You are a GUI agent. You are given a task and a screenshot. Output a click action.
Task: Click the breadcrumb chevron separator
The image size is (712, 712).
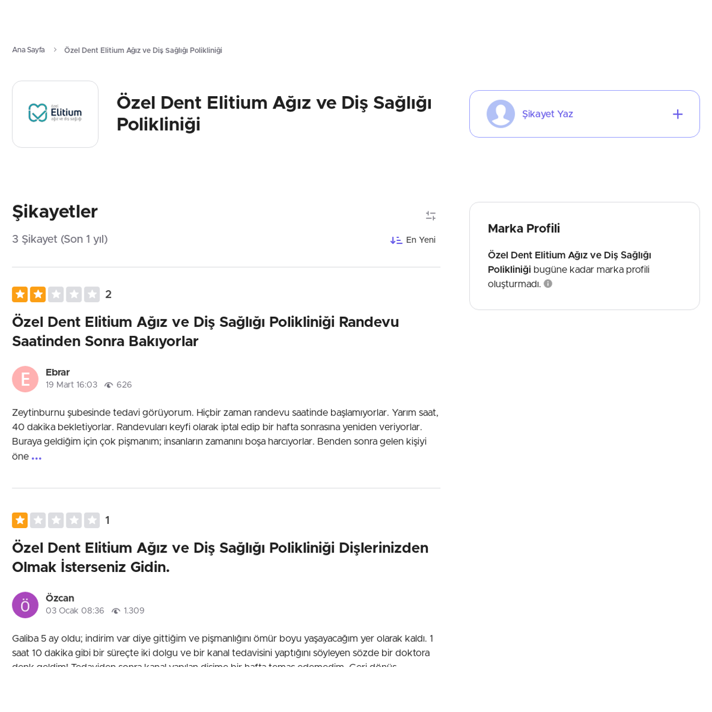click(55, 50)
